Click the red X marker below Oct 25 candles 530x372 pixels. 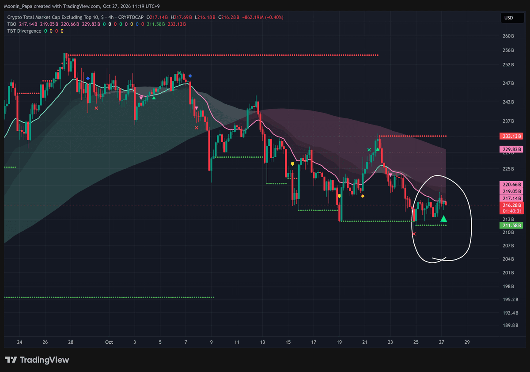(x=414, y=234)
